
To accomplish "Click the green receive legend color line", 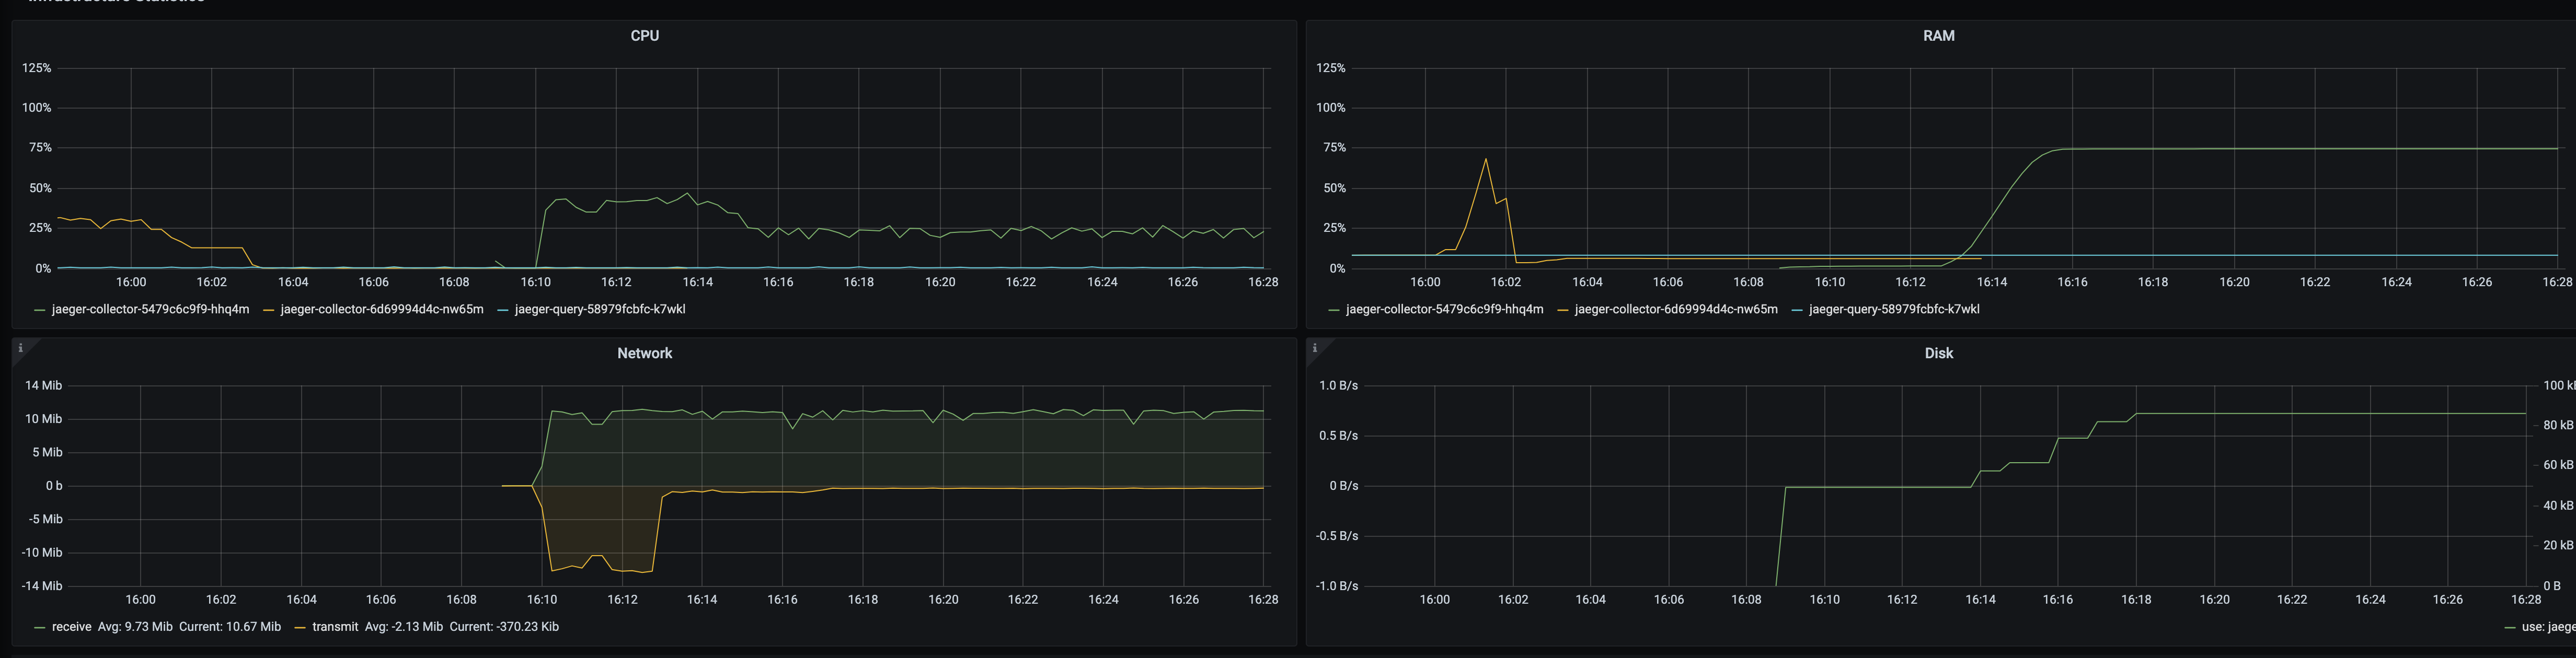I will coord(39,628).
